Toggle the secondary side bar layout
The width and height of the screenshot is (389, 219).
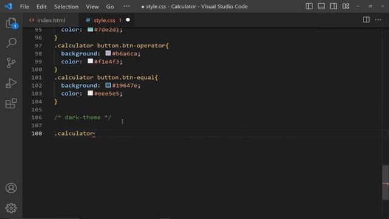click(x=333, y=6)
